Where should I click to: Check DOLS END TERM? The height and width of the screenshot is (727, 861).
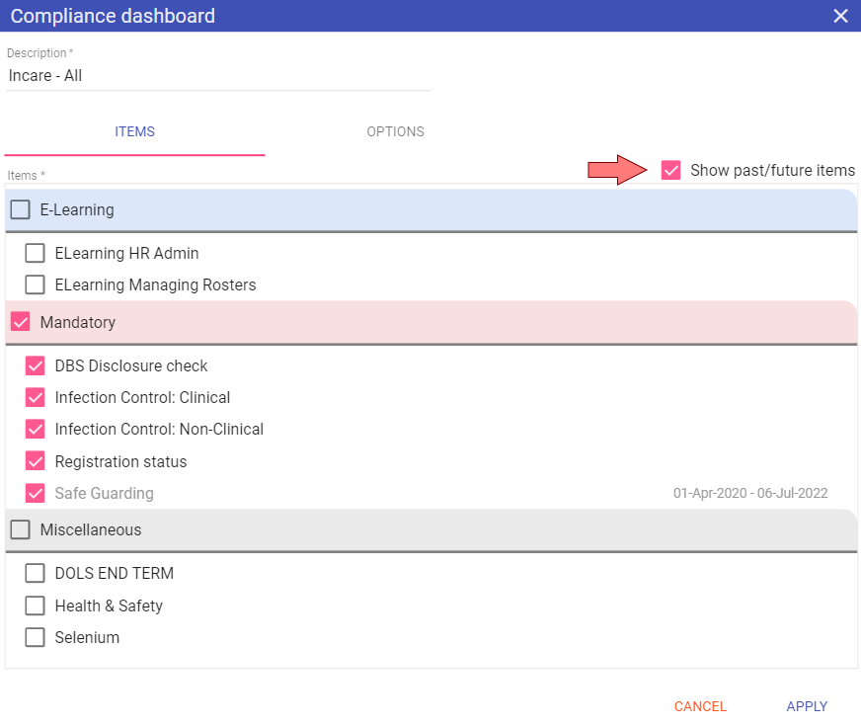(x=36, y=573)
